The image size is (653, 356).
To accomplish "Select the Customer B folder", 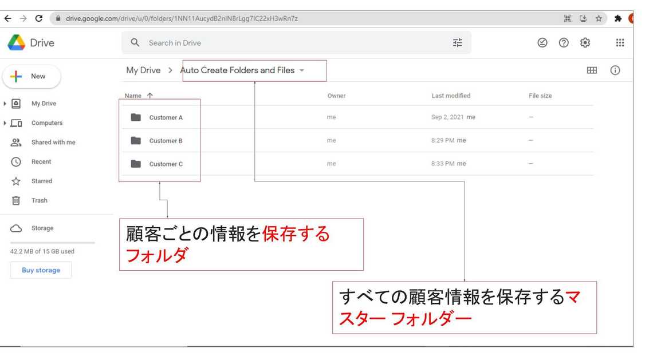I will tap(166, 141).
